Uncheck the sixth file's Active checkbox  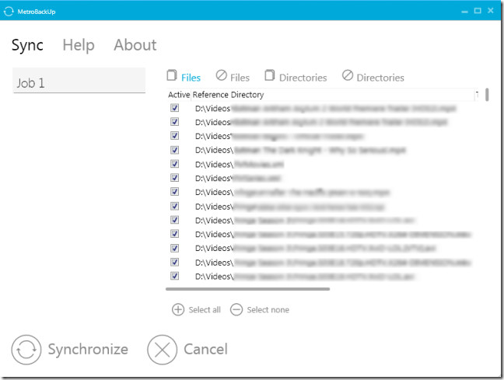174,178
